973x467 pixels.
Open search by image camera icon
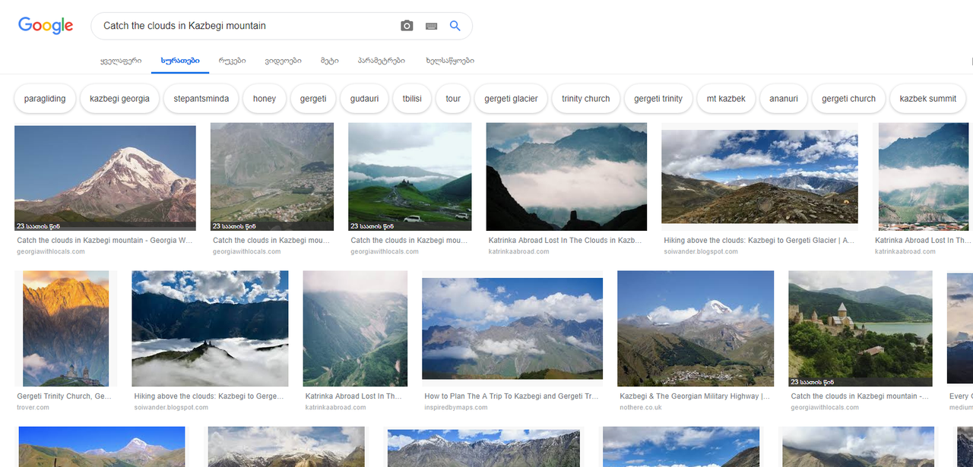[407, 26]
